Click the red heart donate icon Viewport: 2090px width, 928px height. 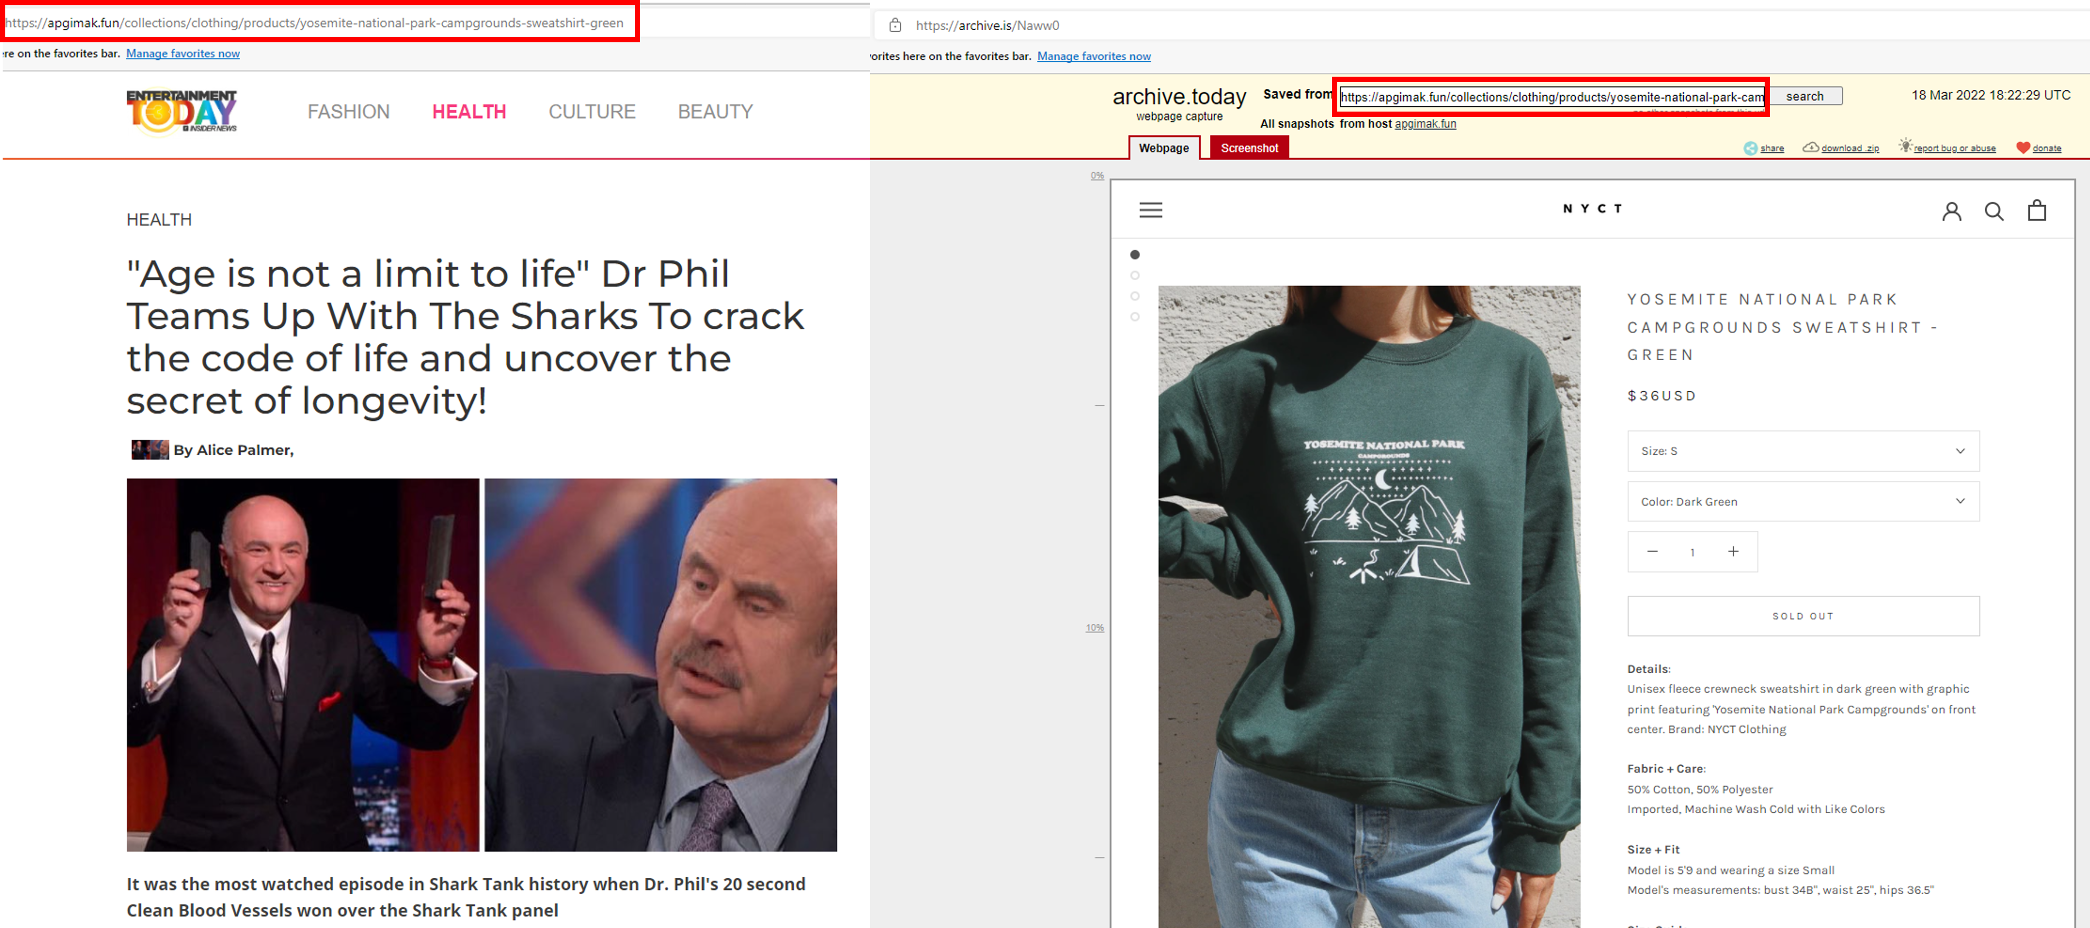coord(2023,148)
